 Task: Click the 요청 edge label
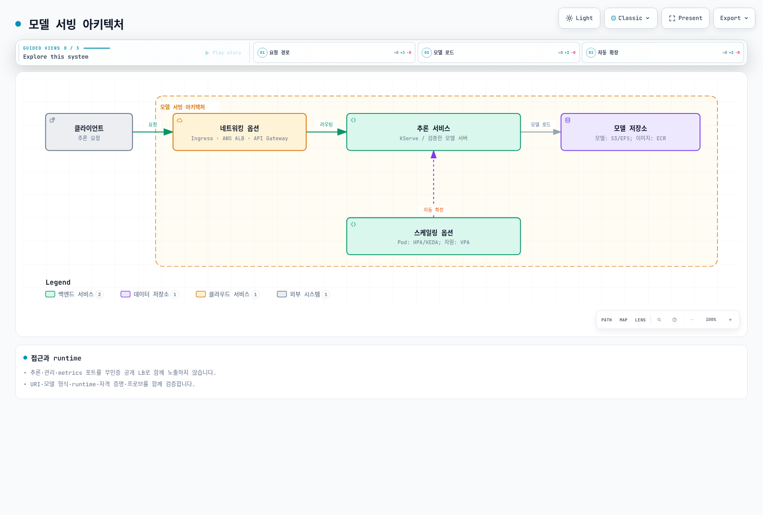153,124
